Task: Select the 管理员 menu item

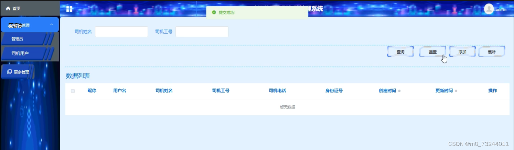Action: [x=27, y=39]
